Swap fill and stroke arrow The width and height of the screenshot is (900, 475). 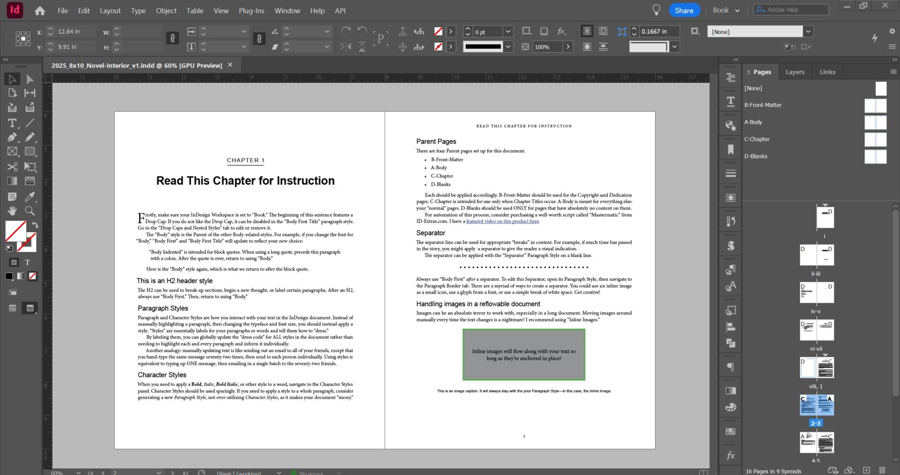point(35,225)
